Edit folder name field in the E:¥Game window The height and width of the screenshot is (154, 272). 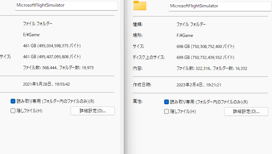[67, 5]
